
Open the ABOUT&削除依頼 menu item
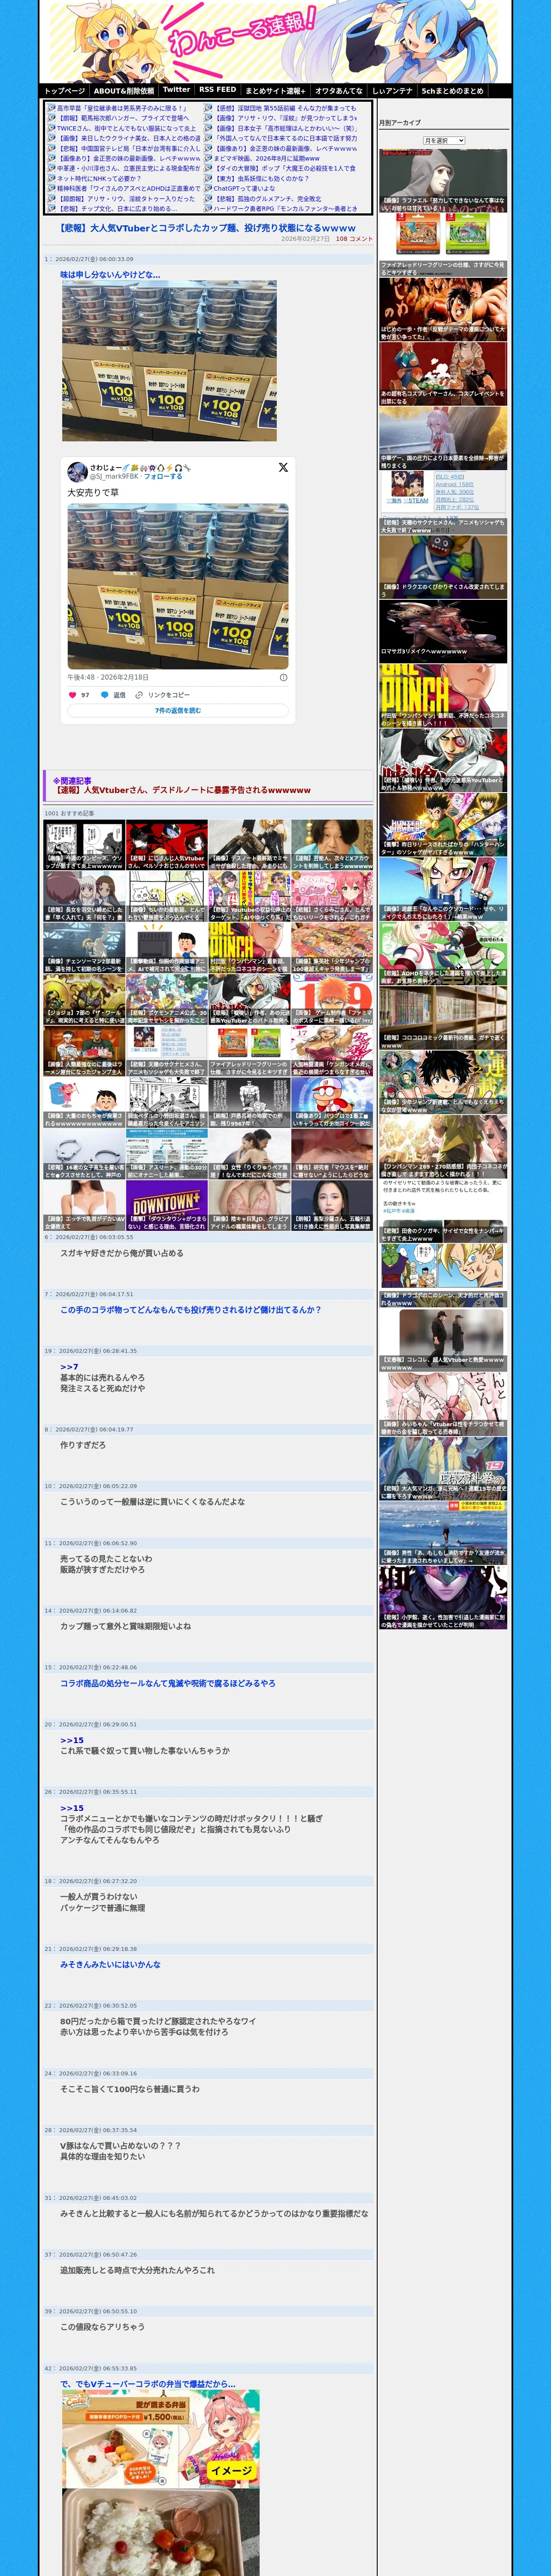124,90
